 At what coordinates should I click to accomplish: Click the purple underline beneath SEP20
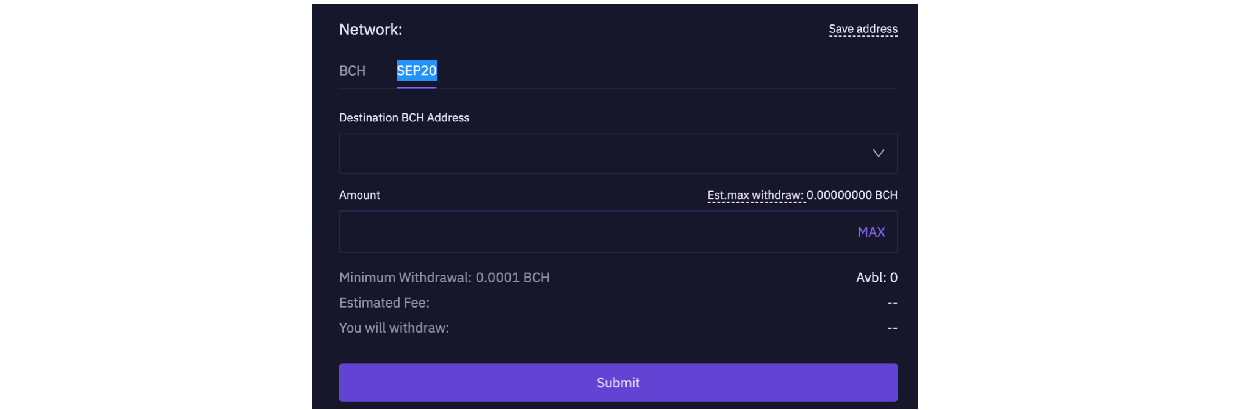click(x=417, y=87)
